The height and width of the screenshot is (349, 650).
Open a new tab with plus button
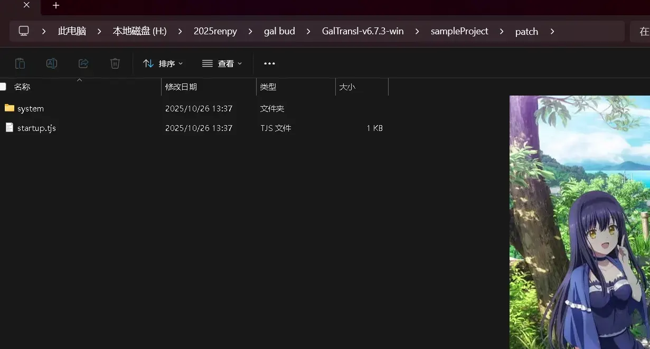[x=56, y=5]
